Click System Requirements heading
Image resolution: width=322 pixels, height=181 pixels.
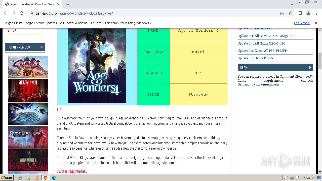[72, 171]
